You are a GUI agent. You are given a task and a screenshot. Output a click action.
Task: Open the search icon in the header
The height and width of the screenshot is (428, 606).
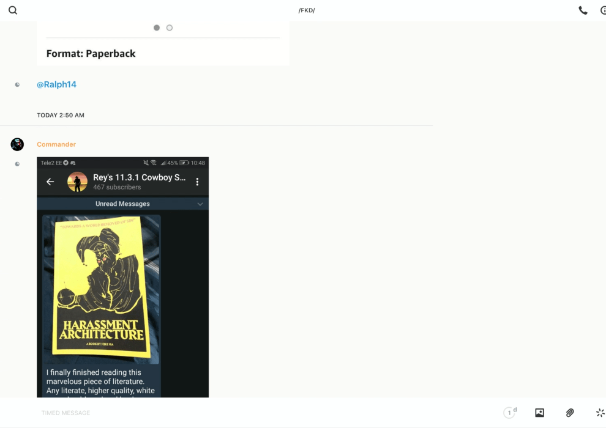coord(13,10)
